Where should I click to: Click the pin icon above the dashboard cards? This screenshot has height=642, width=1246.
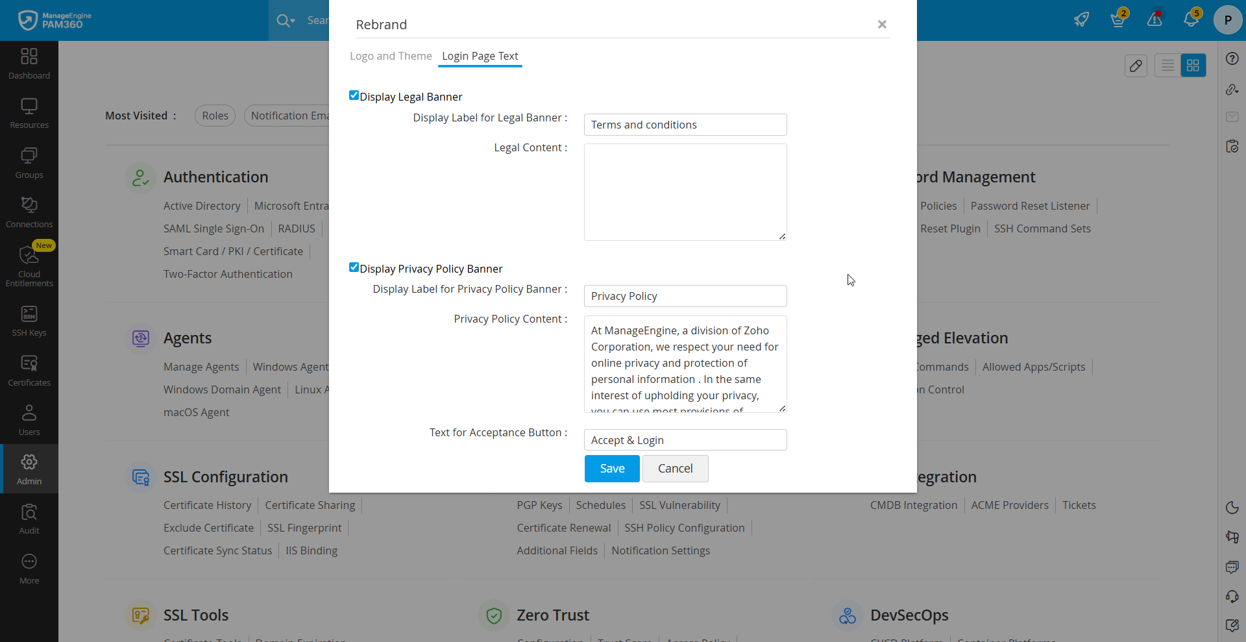click(1136, 66)
